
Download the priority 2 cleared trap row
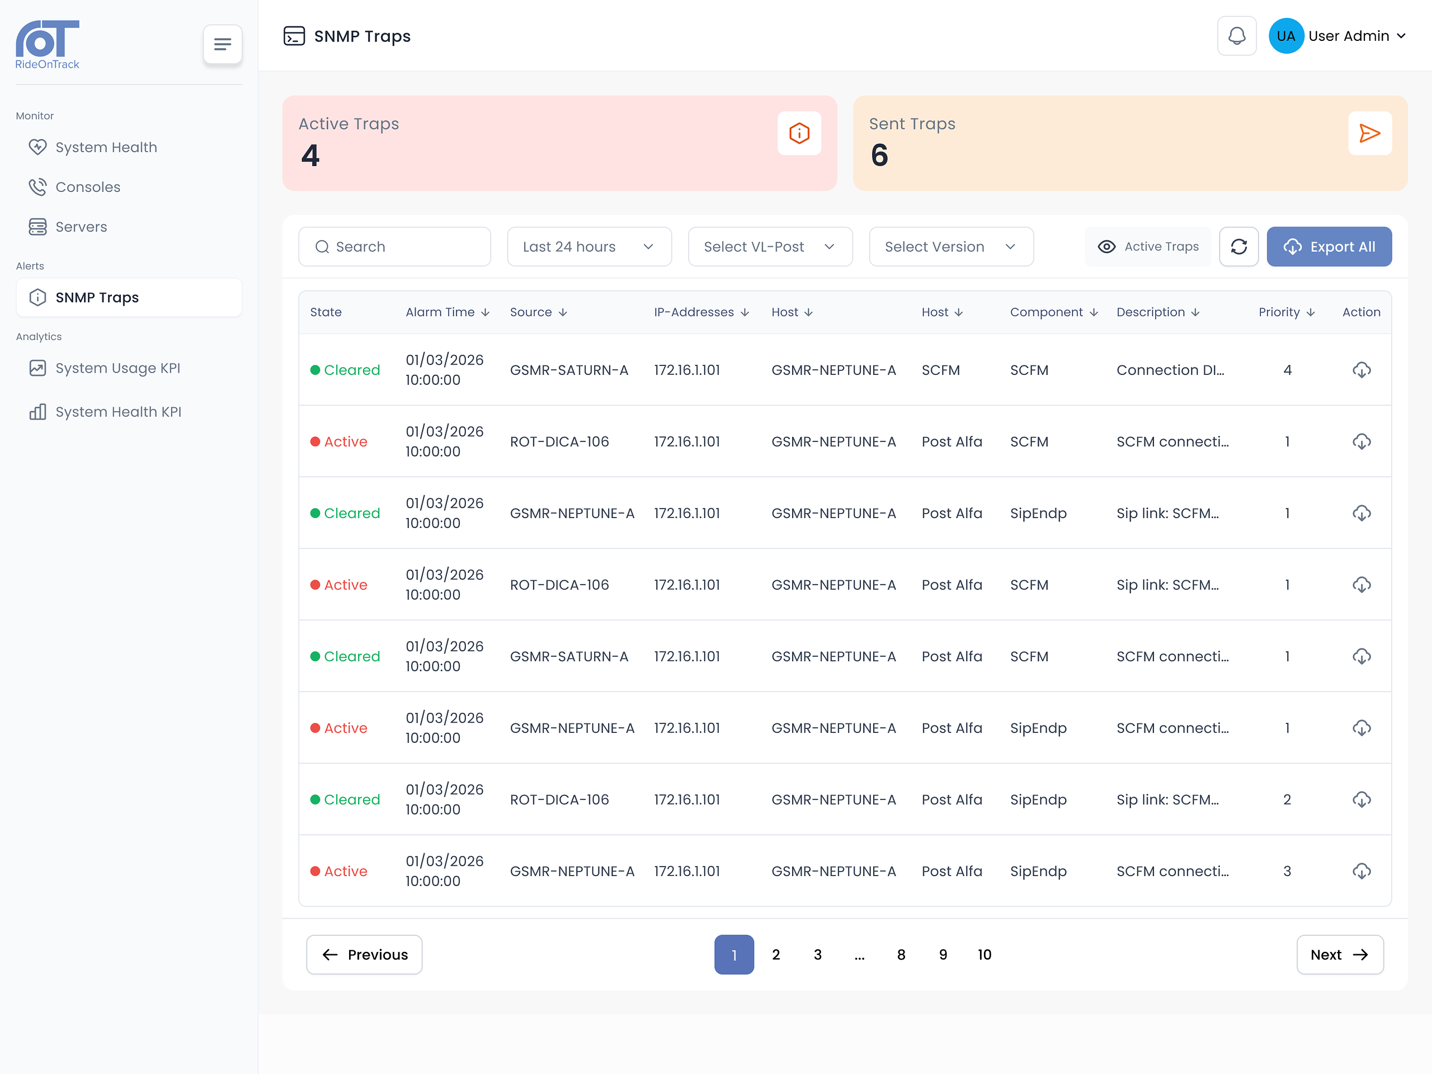(x=1362, y=799)
